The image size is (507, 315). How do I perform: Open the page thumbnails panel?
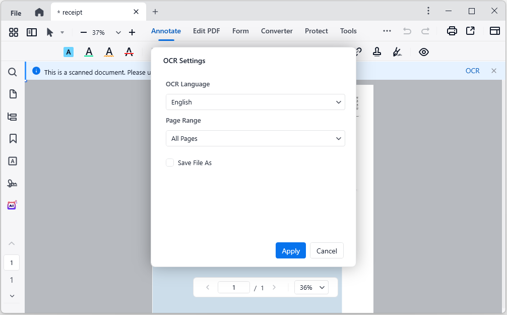[13, 94]
